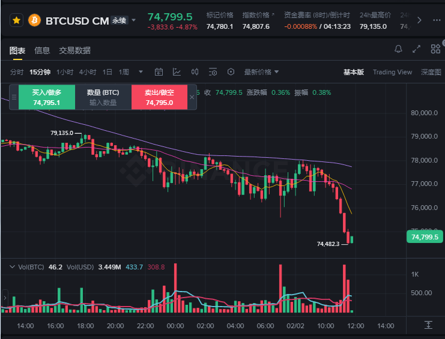
Task: Switch to 基本版 basic chart view
Action: [x=354, y=72]
